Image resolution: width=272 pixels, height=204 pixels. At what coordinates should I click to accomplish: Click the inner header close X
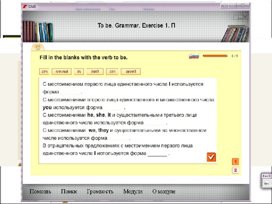click(245, 17)
